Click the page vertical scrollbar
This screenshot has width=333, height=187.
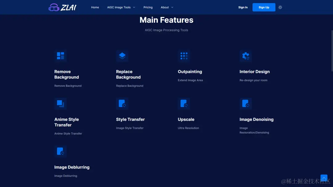332,51
